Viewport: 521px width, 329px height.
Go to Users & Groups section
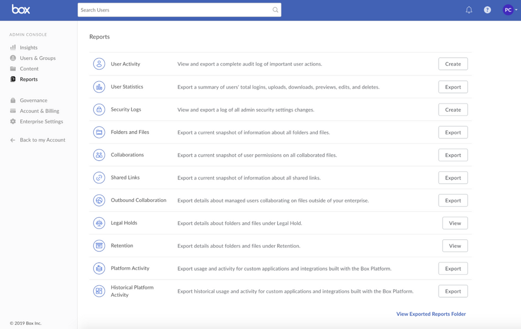point(38,58)
